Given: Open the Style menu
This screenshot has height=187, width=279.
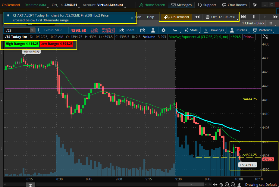Looking at the screenshot, I should pos(191,30).
